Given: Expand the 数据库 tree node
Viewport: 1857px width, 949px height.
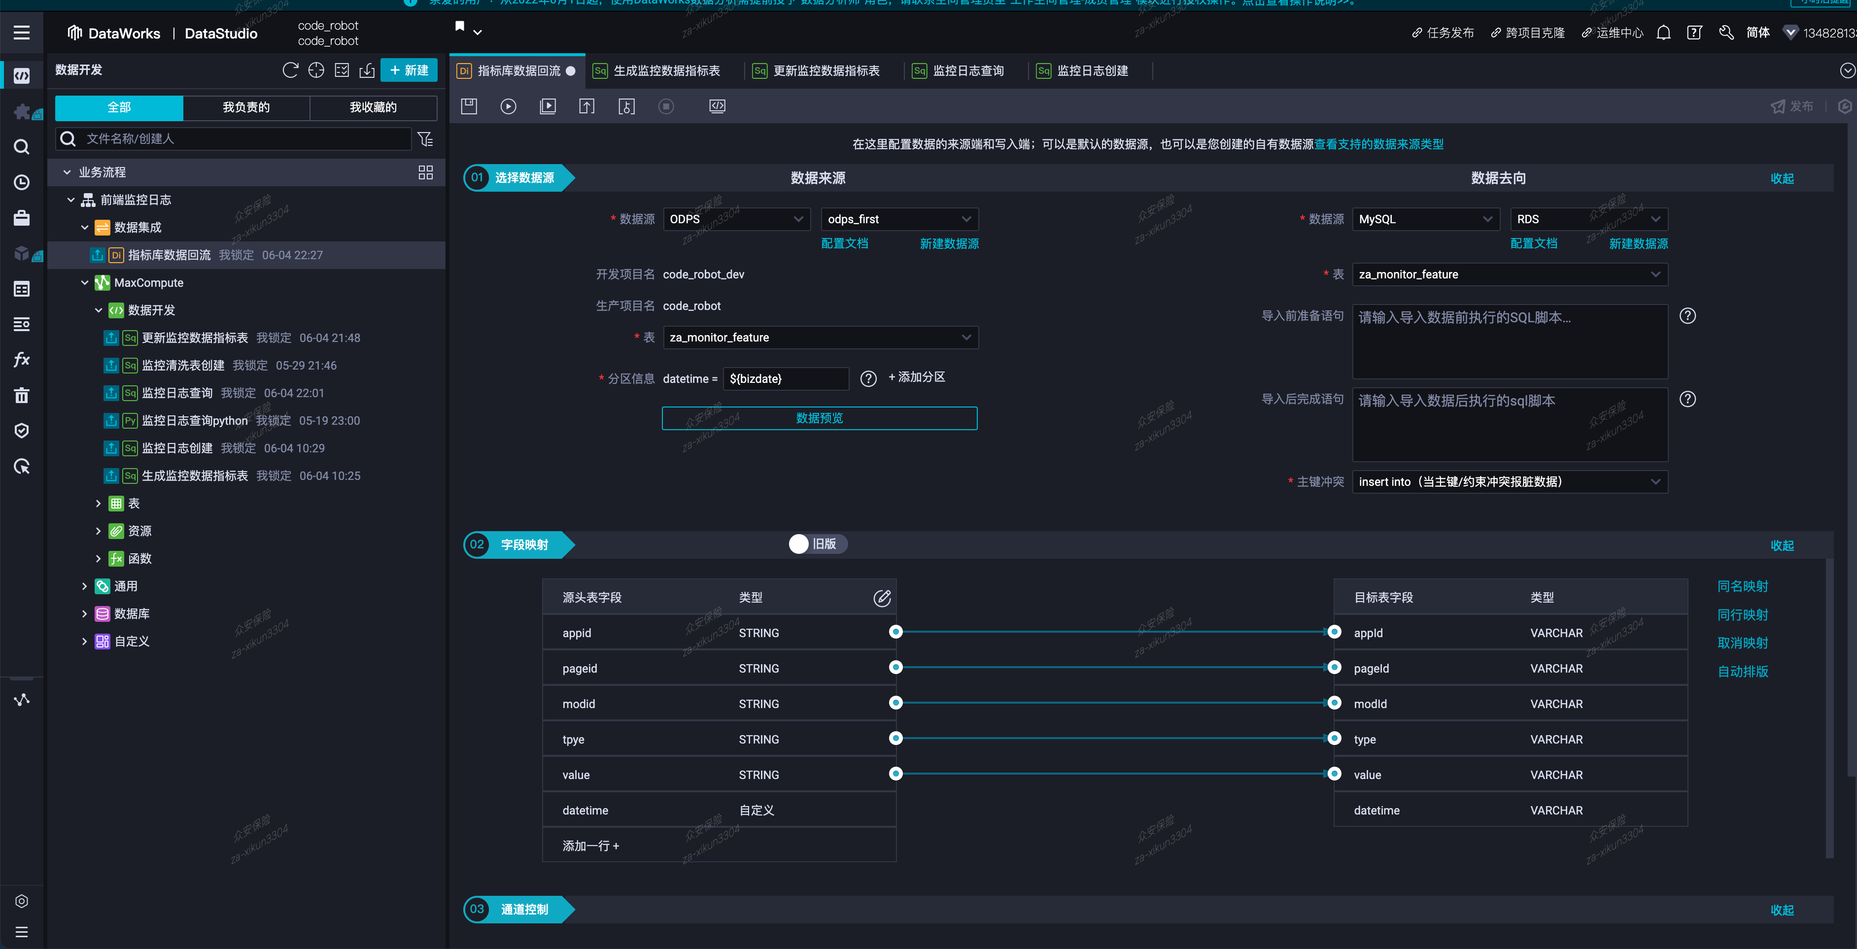Looking at the screenshot, I should pyautogui.click(x=84, y=614).
